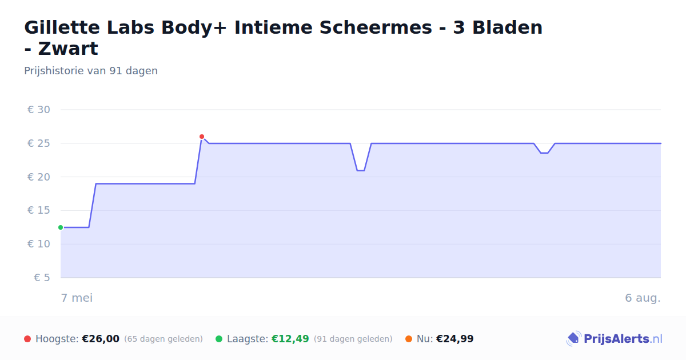Image resolution: width=686 pixels, height=360 pixels.
Task: Click the red highest-price dot on chart
Action: pyautogui.click(x=202, y=137)
